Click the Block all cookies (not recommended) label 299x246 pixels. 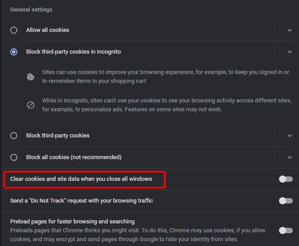coord(74,157)
